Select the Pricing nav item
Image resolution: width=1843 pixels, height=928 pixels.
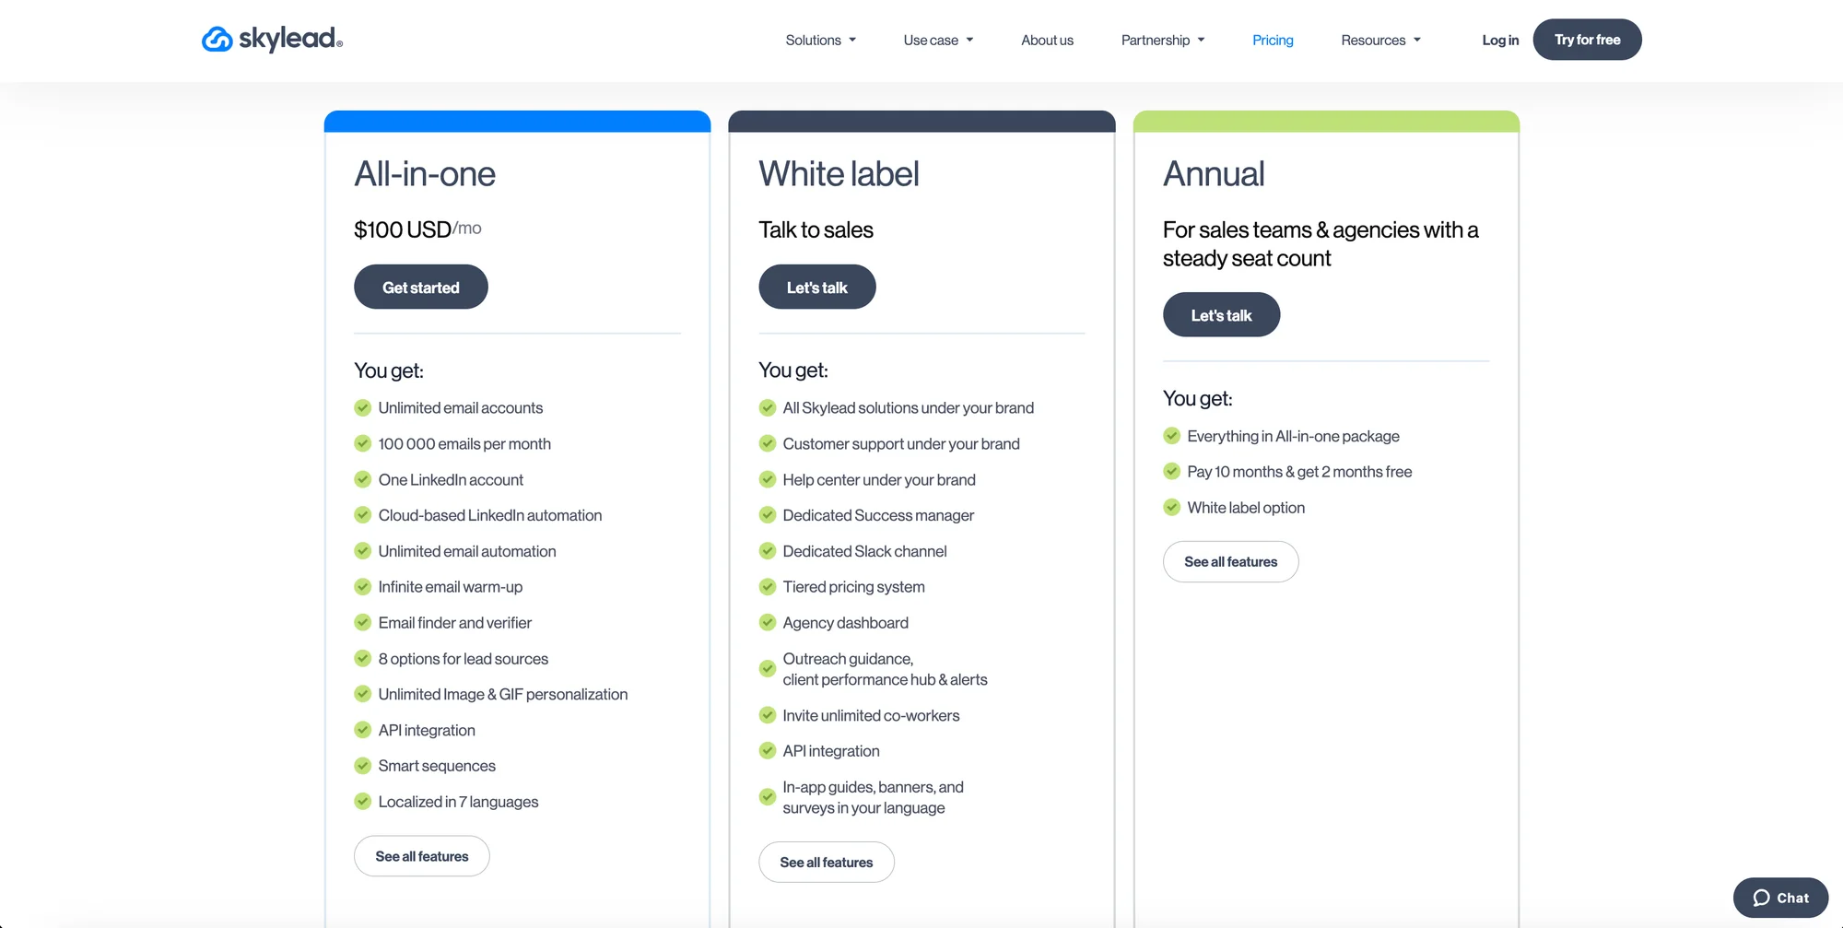coord(1273,40)
